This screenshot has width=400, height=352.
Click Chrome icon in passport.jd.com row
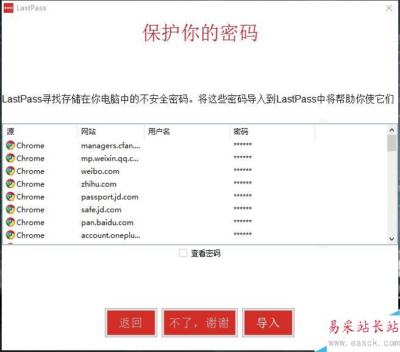(x=10, y=196)
